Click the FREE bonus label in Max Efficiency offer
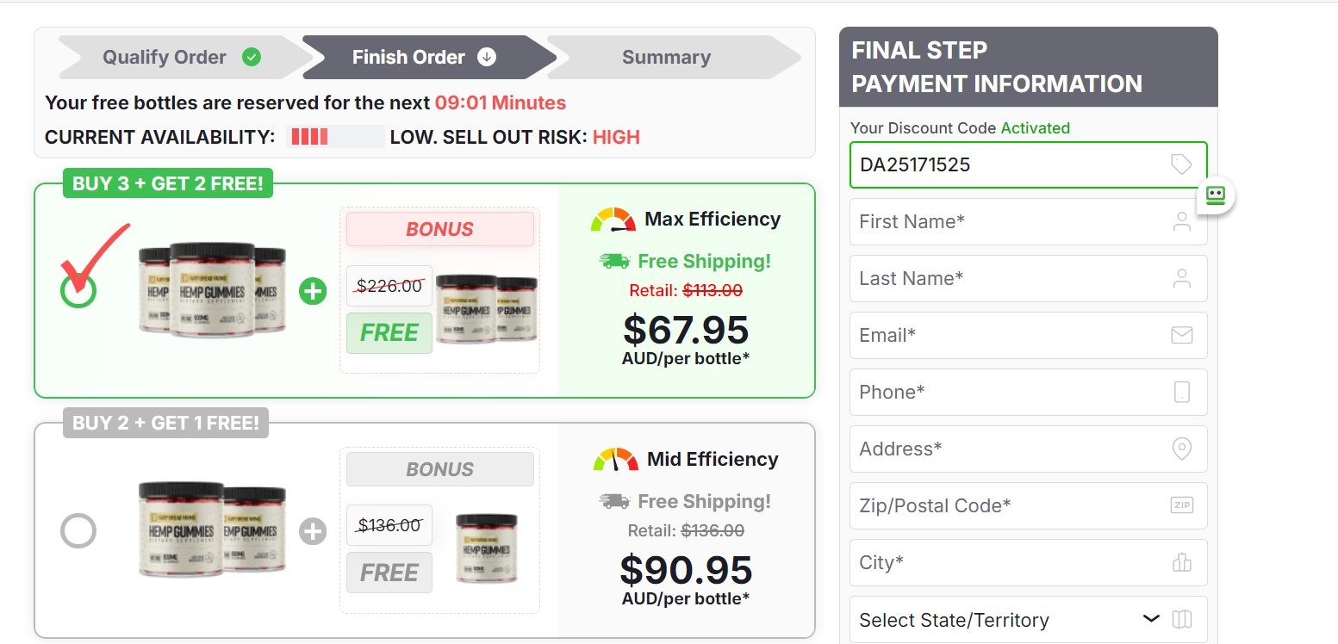The height and width of the screenshot is (644, 1338). pyautogui.click(x=389, y=333)
